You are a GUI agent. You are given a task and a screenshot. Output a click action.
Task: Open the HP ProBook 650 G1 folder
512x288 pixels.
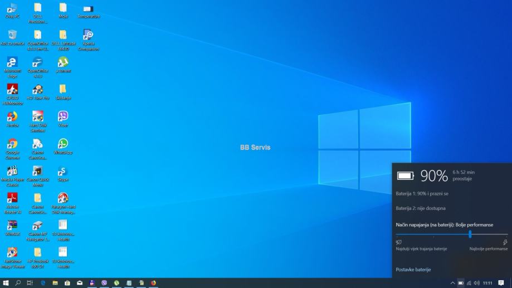pos(37,257)
